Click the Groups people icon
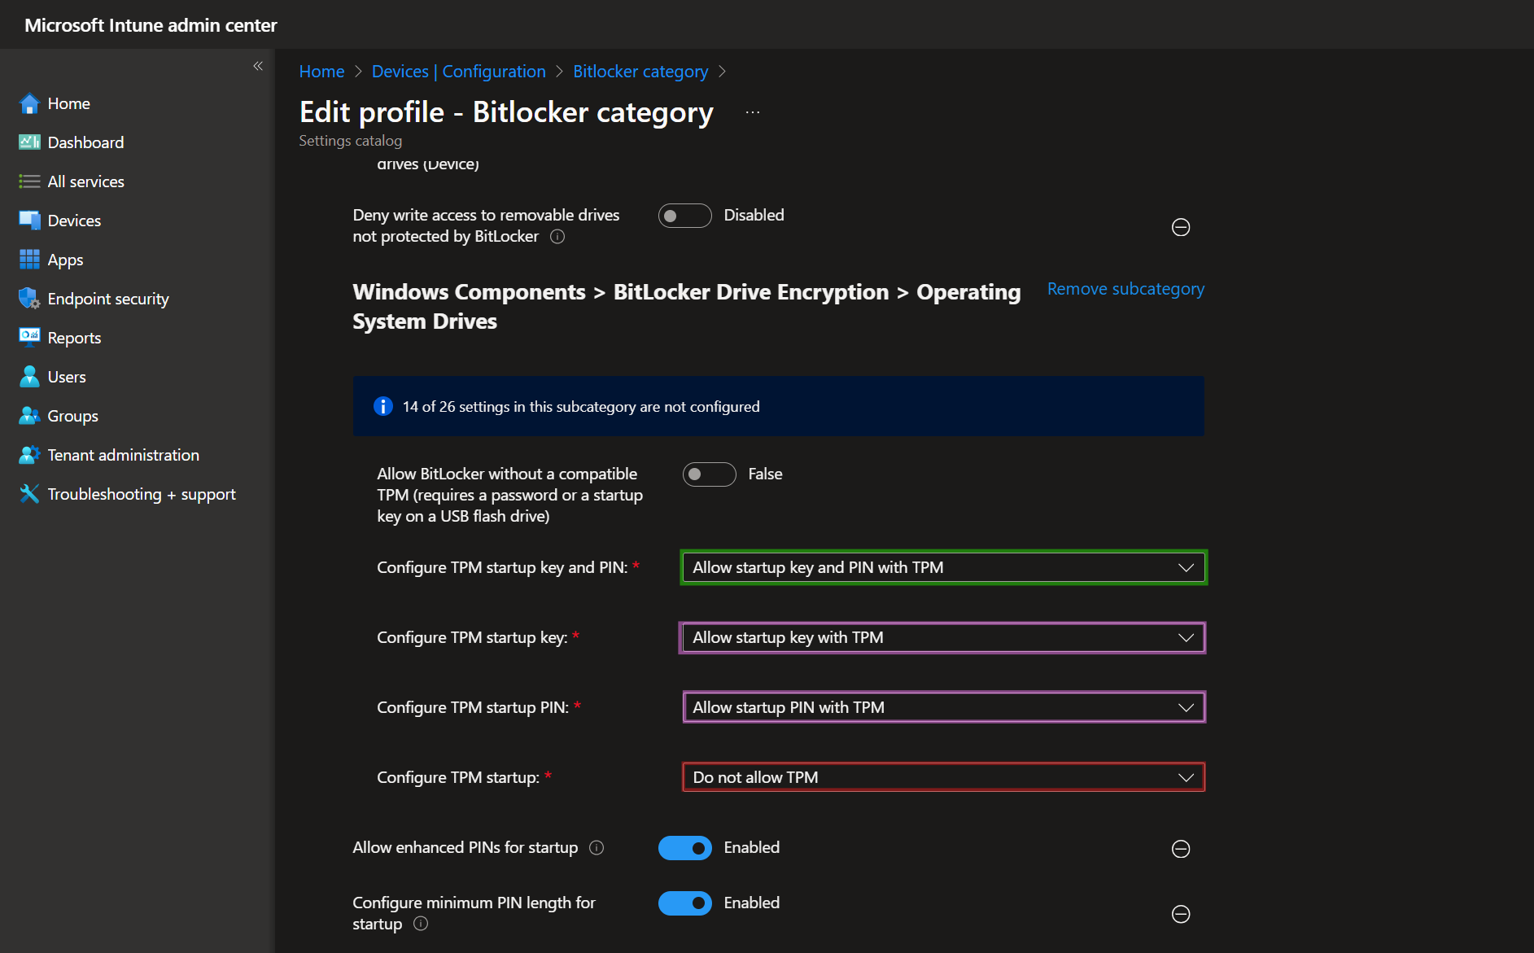The width and height of the screenshot is (1534, 953). [x=29, y=416]
